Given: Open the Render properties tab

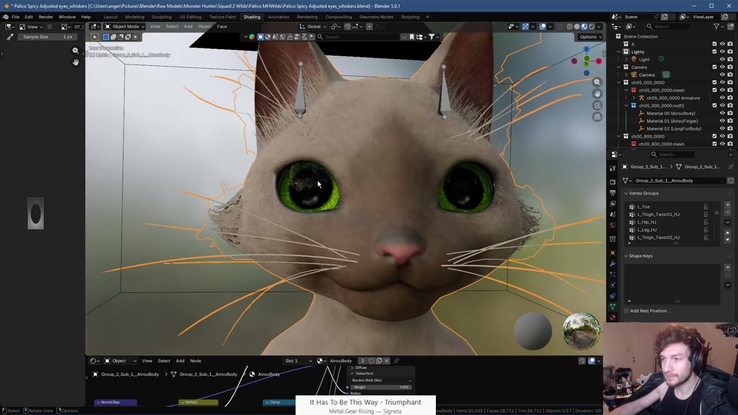Looking at the screenshot, I should (612, 182).
